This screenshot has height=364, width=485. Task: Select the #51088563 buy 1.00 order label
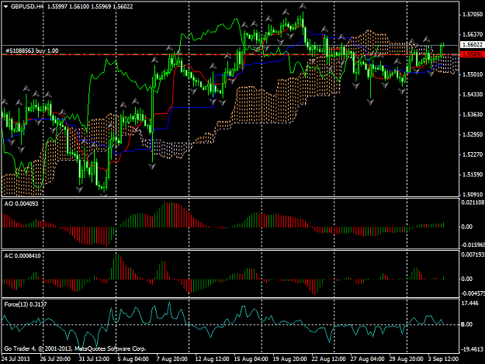[32, 50]
